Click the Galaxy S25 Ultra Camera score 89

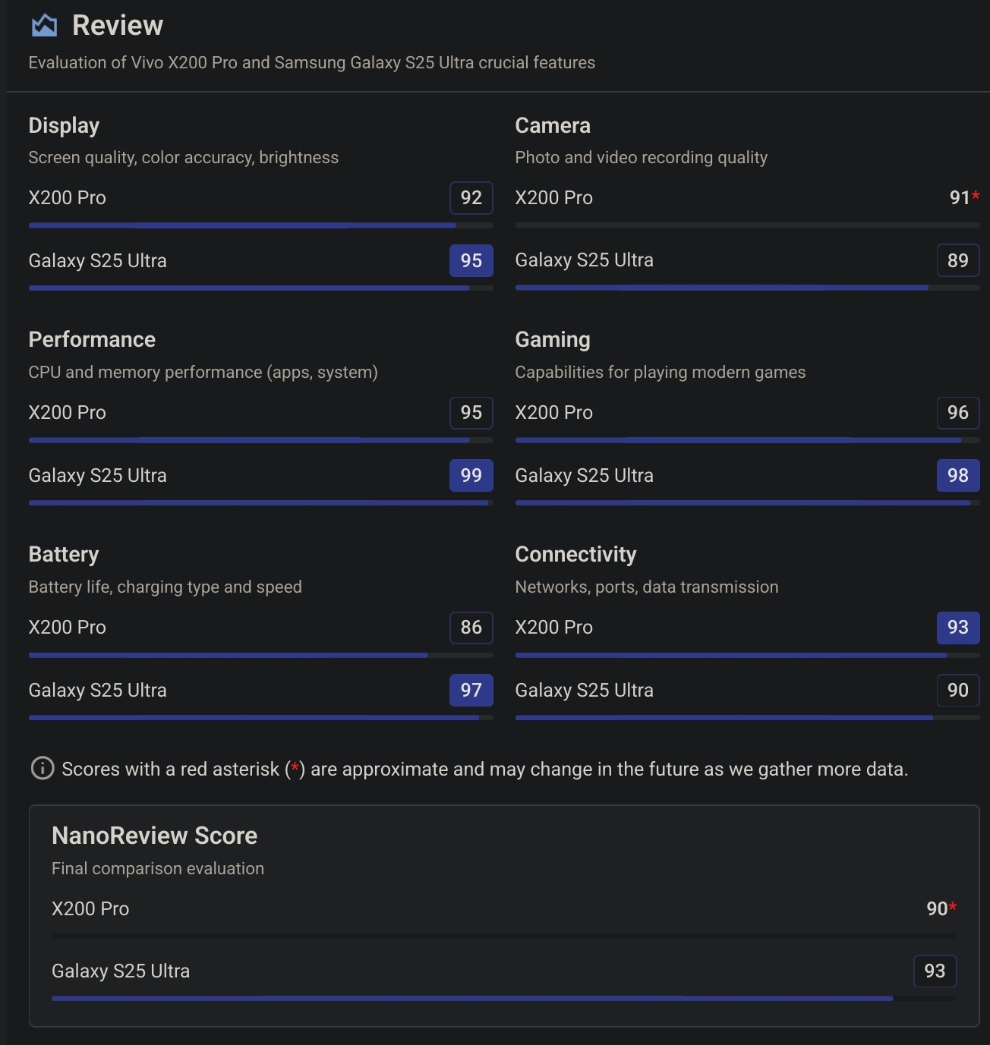pos(957,261)
